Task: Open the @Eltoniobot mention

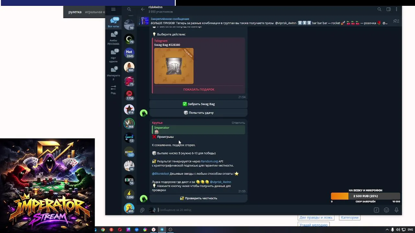Action: point(160,174)
